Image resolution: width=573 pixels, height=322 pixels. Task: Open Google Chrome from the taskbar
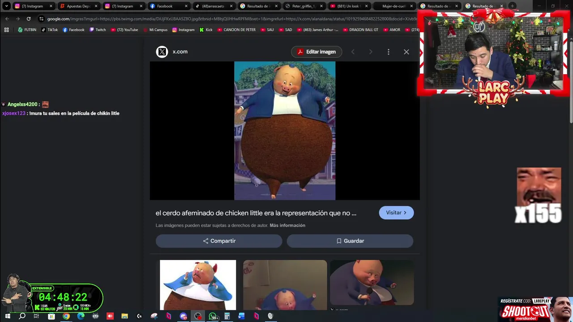point(66,316)
